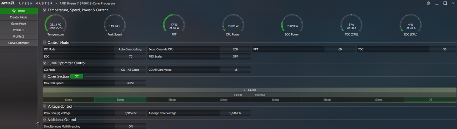Click Boost Override CPU value 200

click(235, 49)
